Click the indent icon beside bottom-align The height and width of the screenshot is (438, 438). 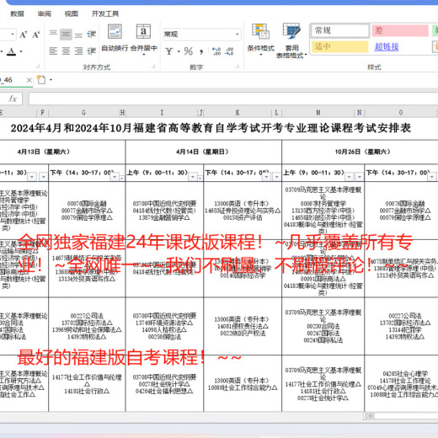pyautogui.click(x=91, y=35)
